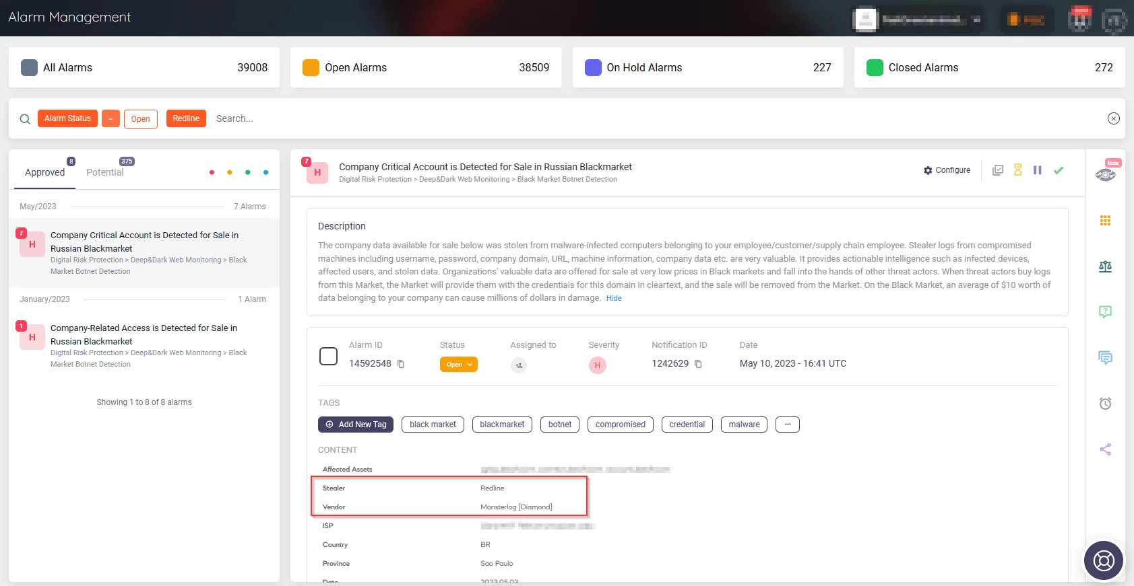Clear the search filters with the X icon
The image size is (1134, 586).
(x=1114, y=118)
